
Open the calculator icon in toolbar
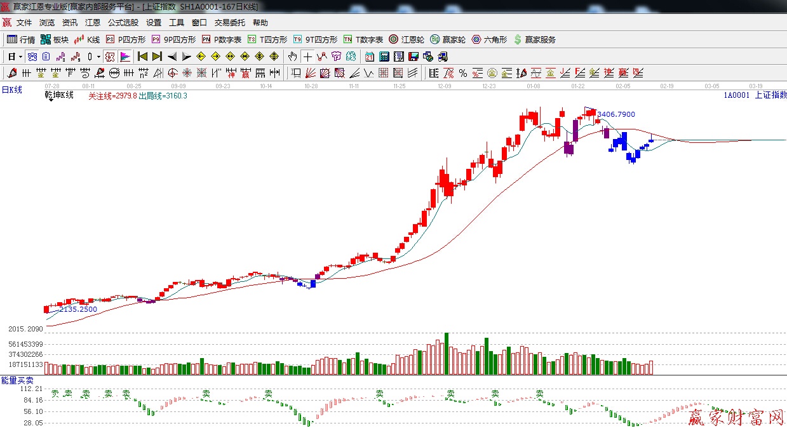point(384,57)
